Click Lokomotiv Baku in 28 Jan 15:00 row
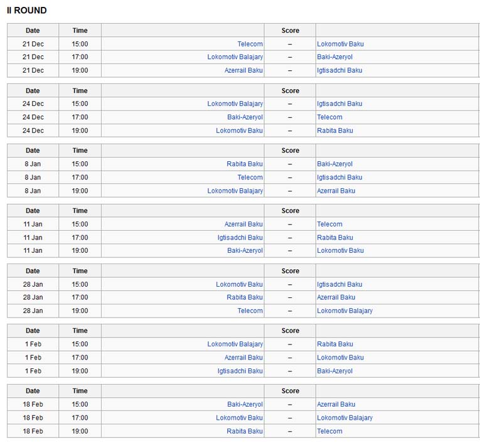The height and width of the screenshot is (448, 480). pos(240,284)
